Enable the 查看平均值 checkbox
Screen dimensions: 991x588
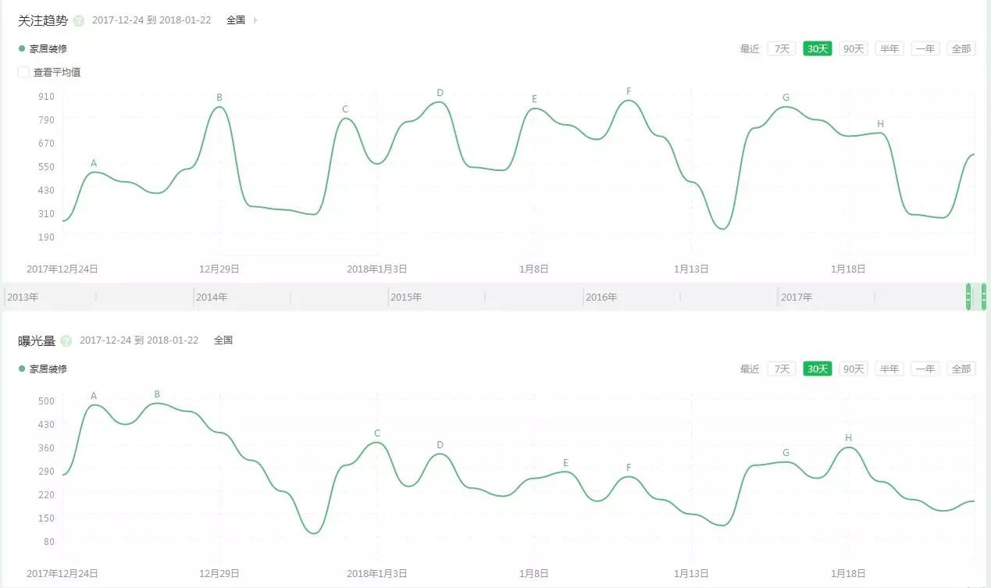(24, 72)
